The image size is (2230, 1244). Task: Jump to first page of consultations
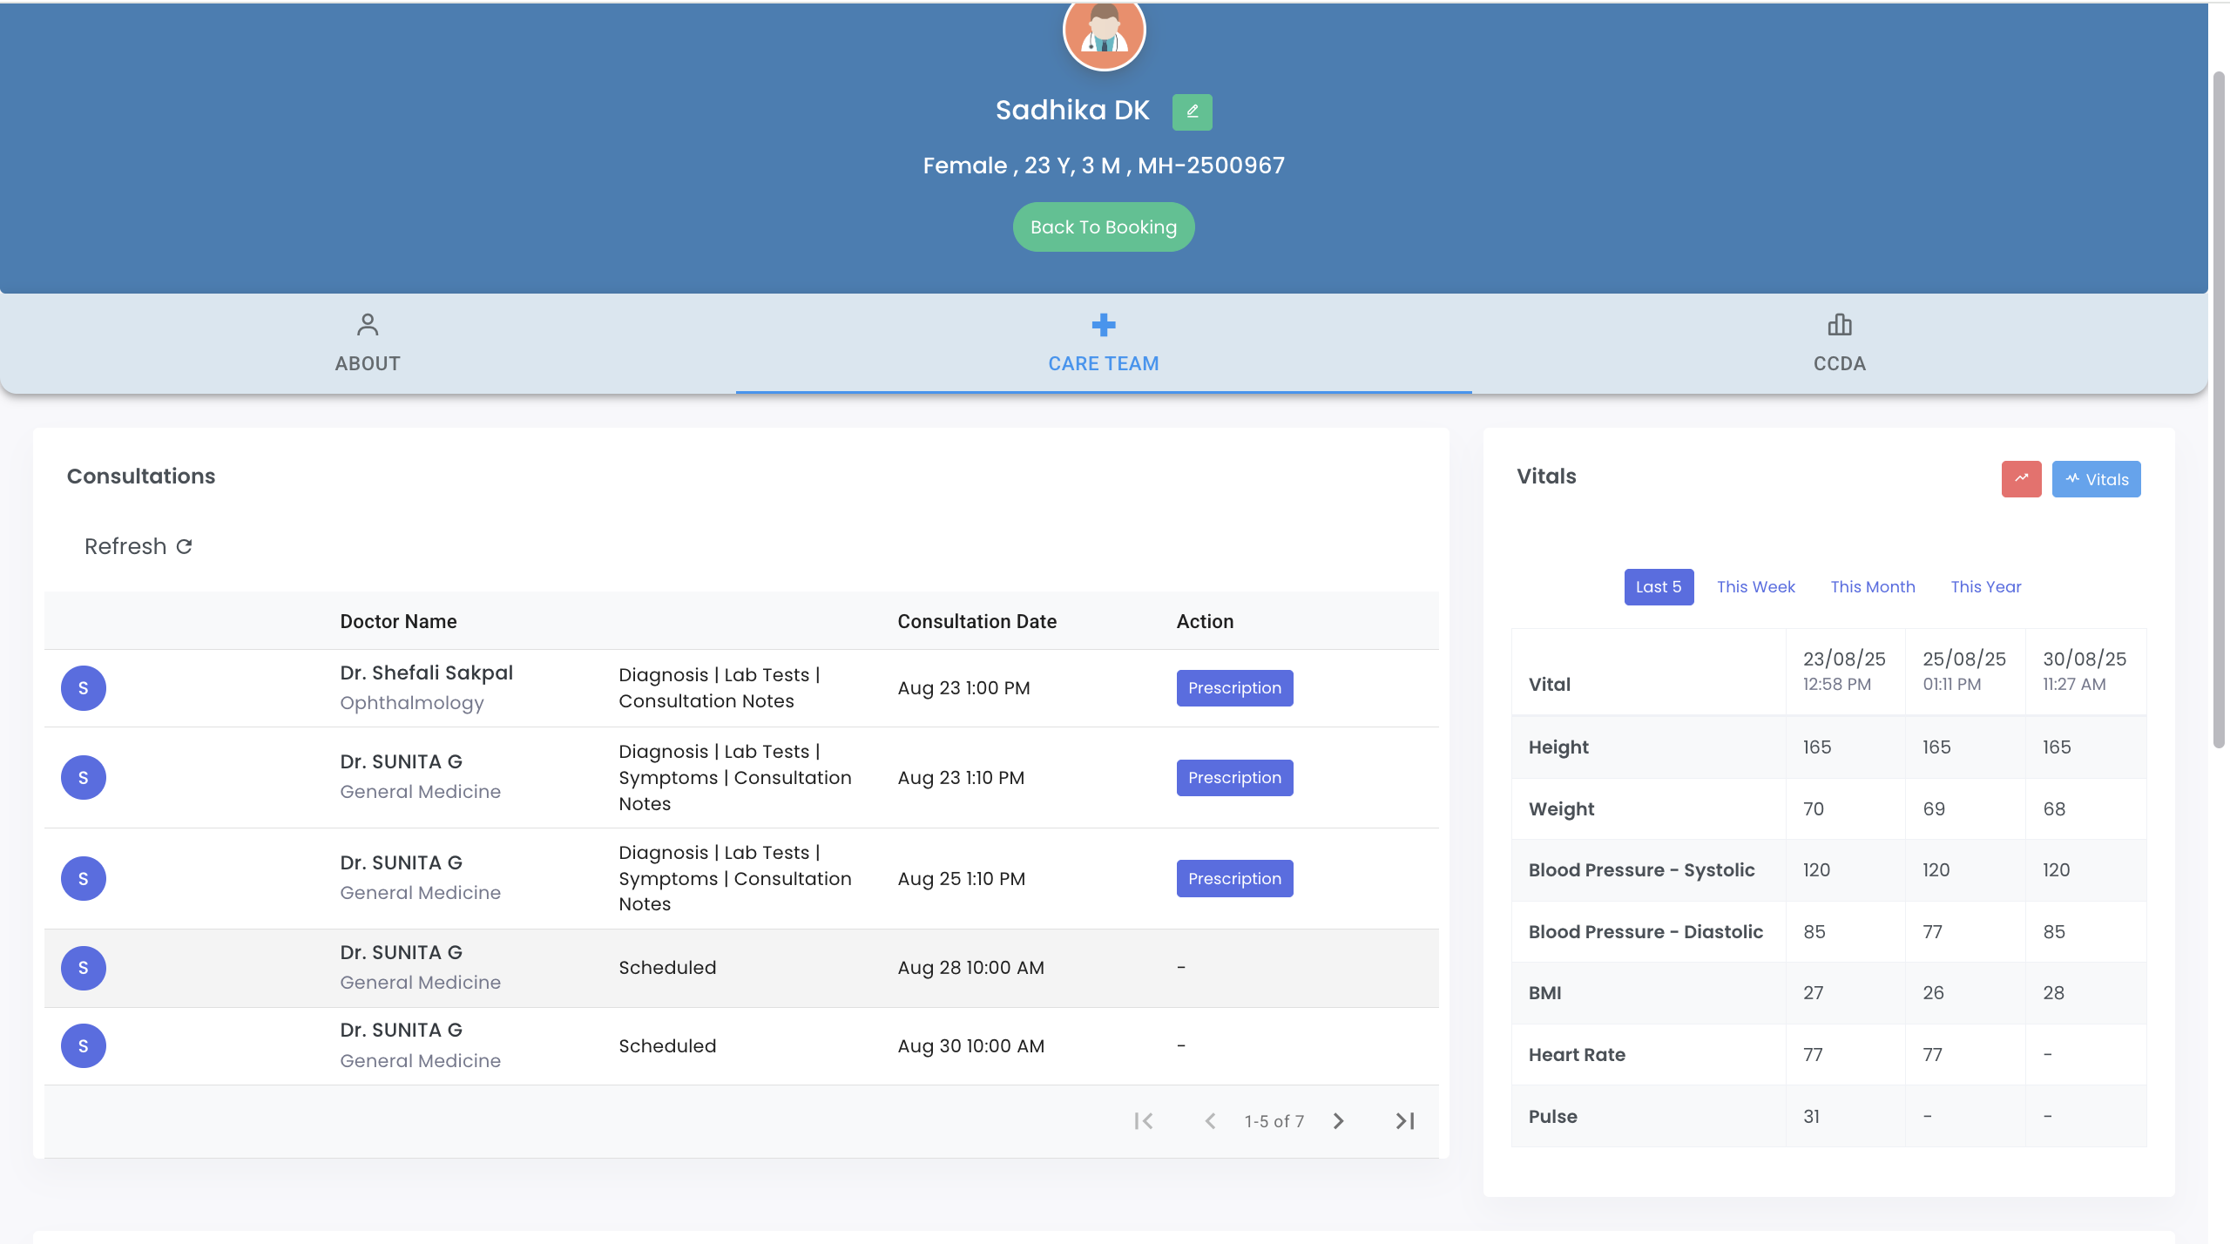point(1144,1121)
